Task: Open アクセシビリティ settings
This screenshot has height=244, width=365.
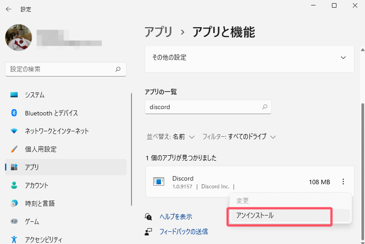Action: coord(44,239)
